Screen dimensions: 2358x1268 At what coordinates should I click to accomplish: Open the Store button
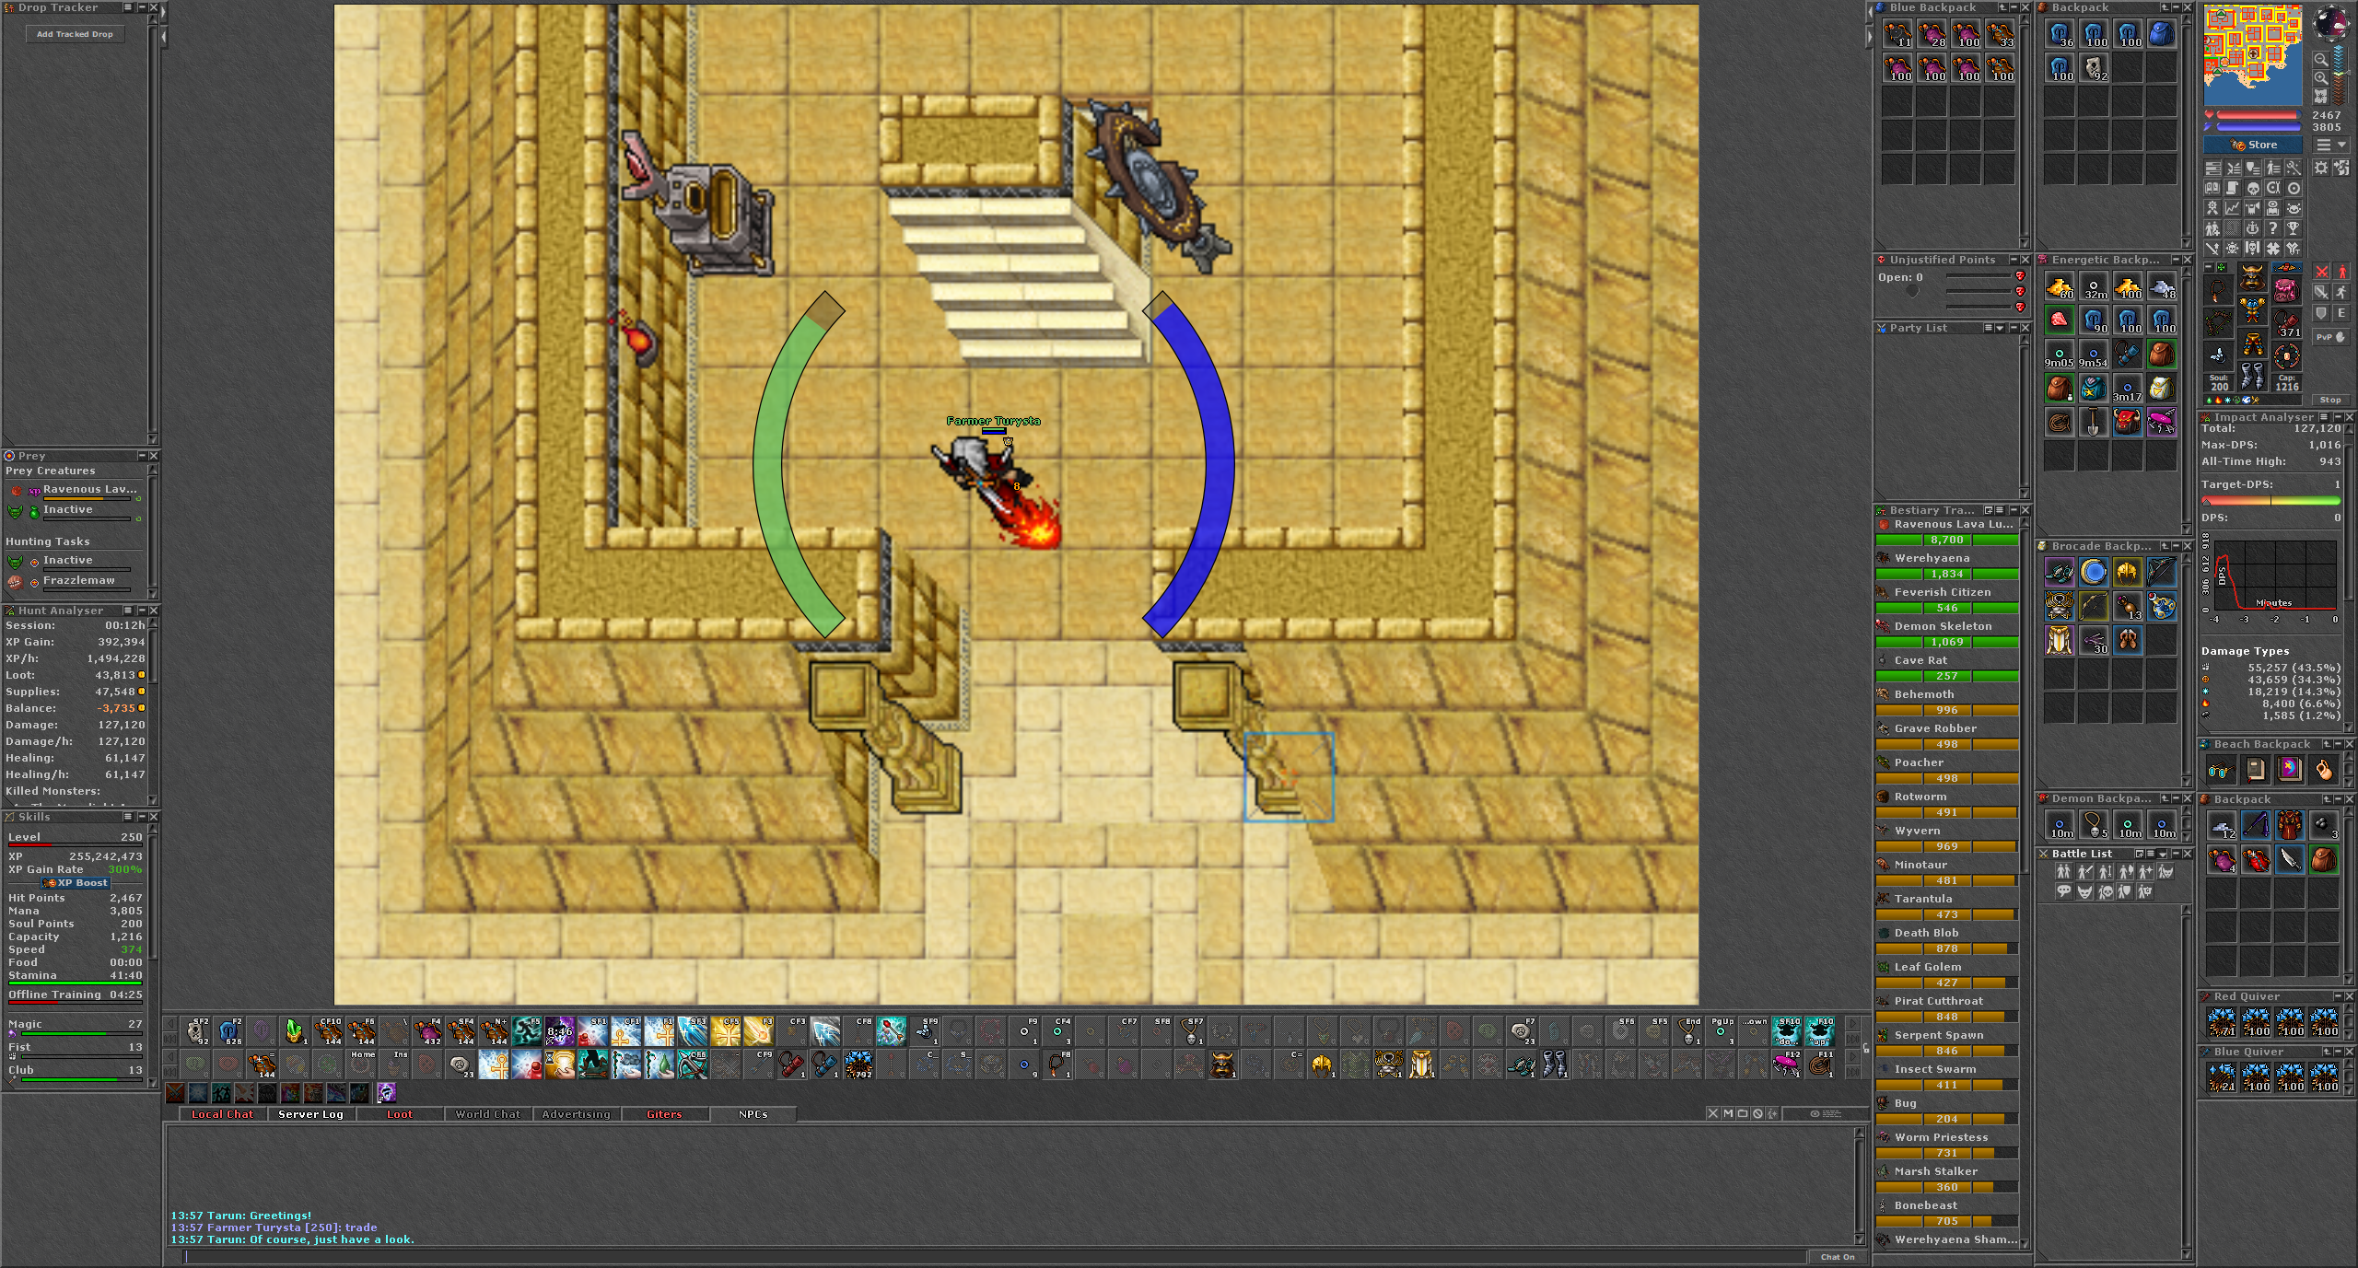tap(2253, 145)
